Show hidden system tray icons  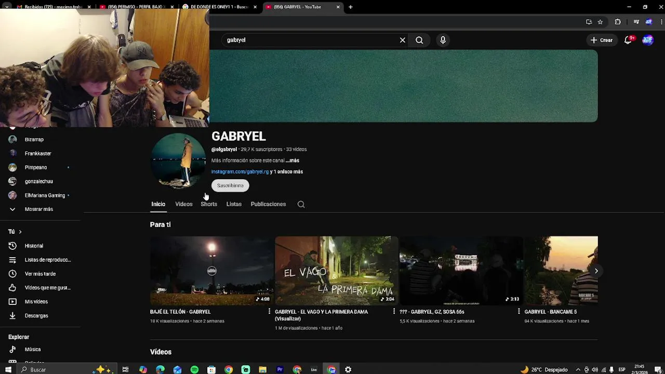click(578, 369)
